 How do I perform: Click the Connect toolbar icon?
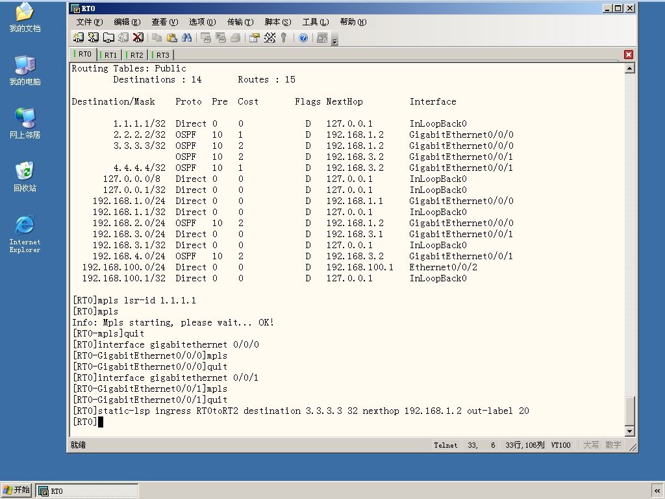(x=79, y=38)
